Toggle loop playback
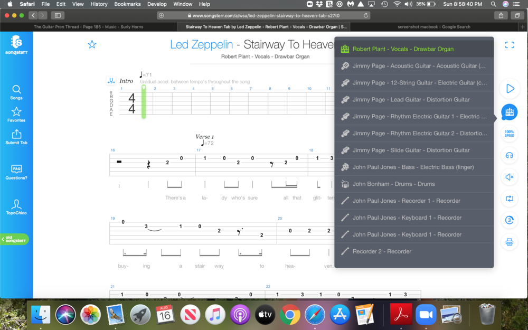Screen dimensions: 528x330 (x=510, y=199)
